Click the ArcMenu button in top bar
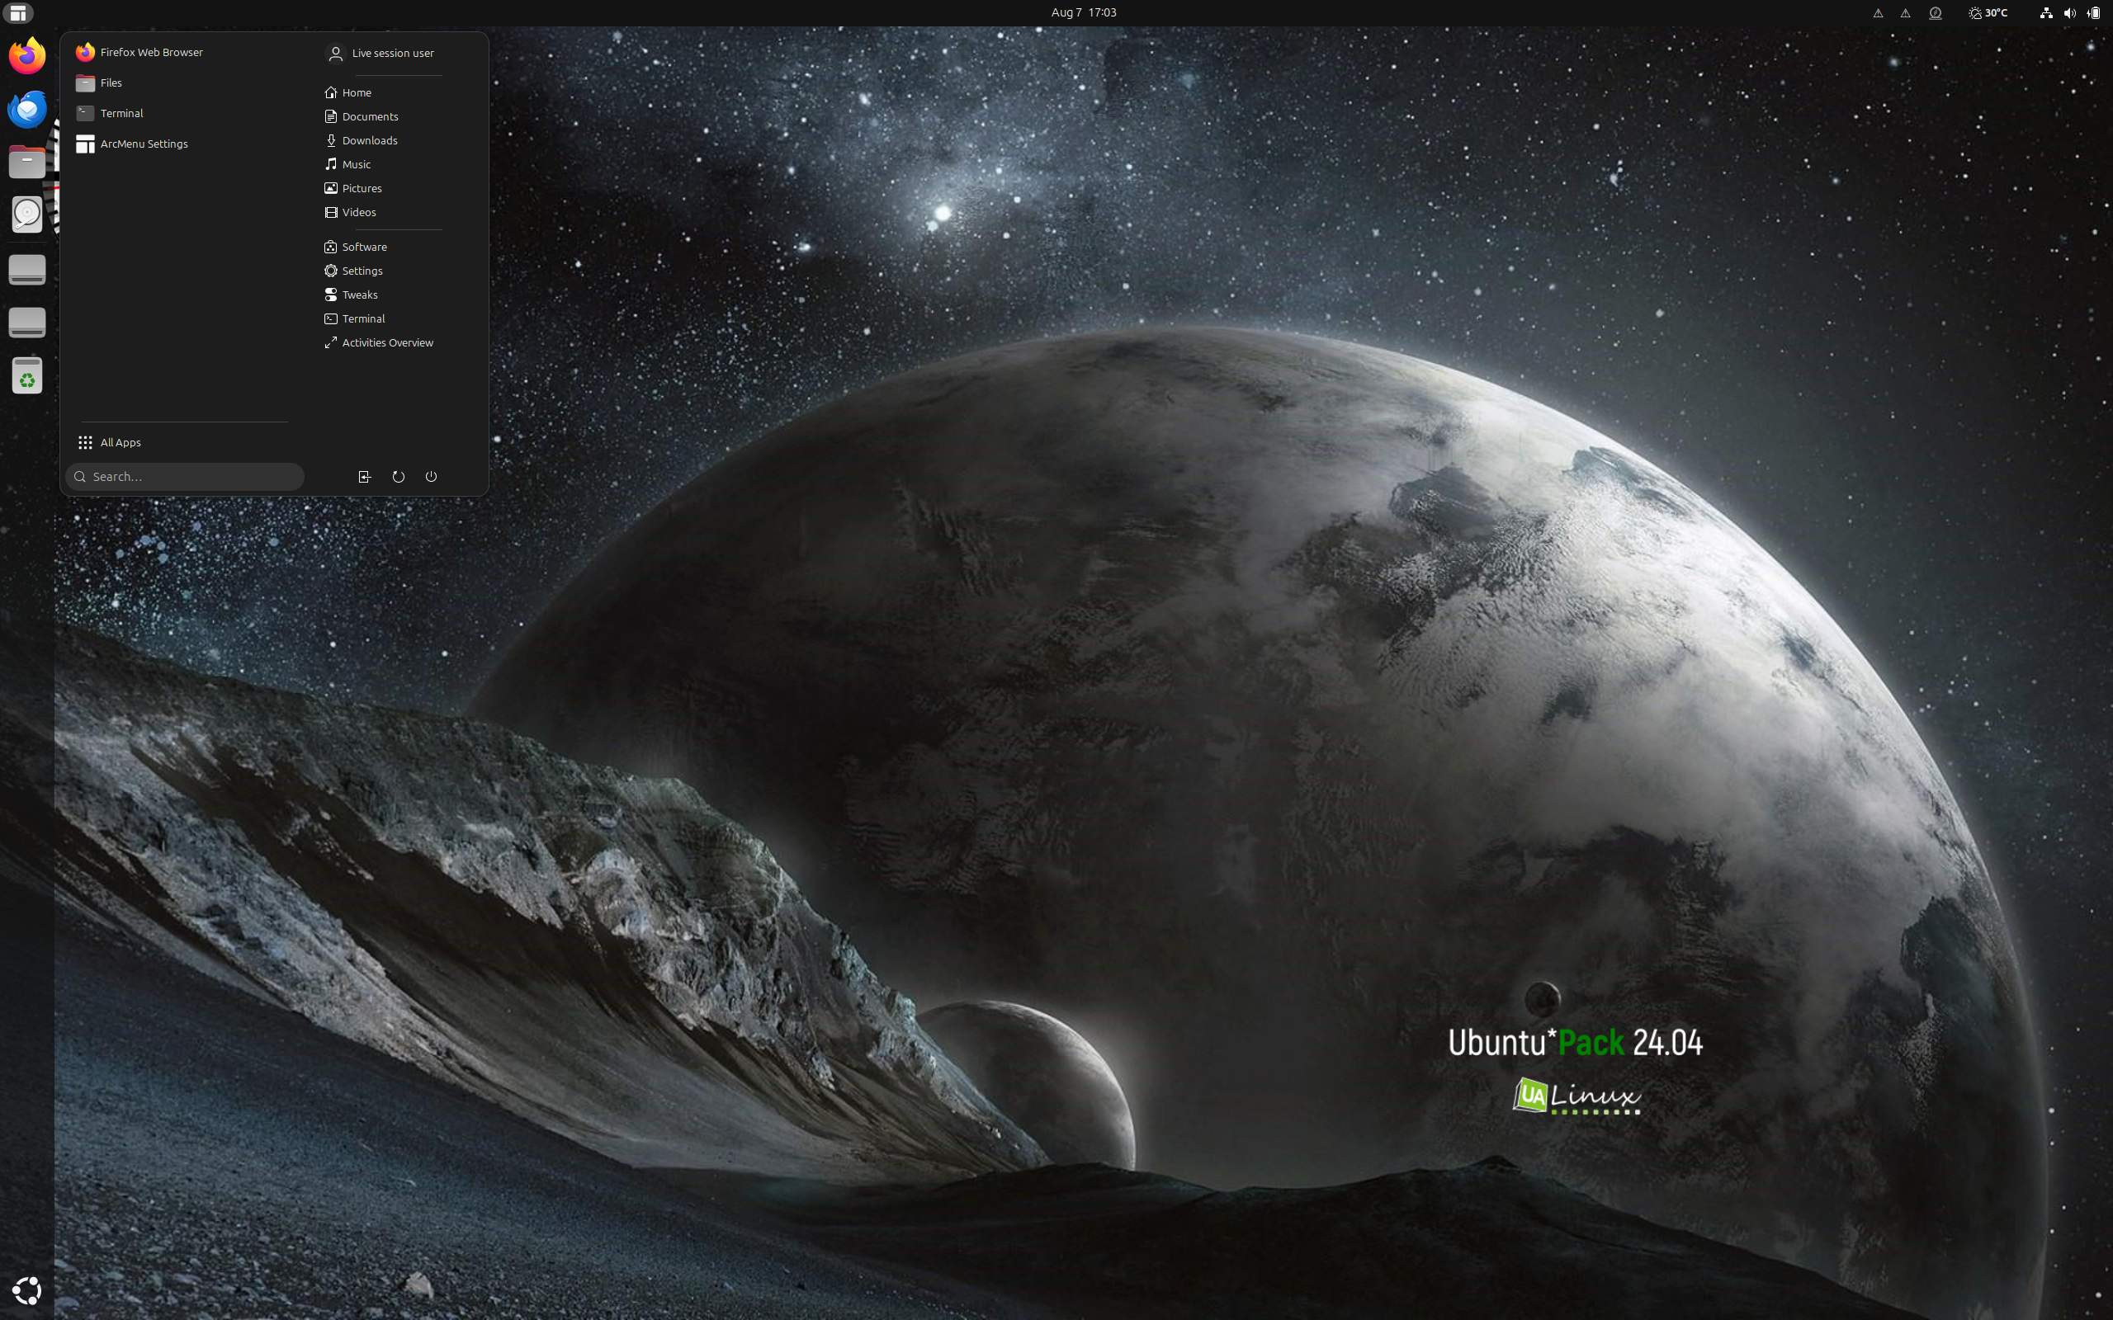The image size is (2113, 1320). 17,12
